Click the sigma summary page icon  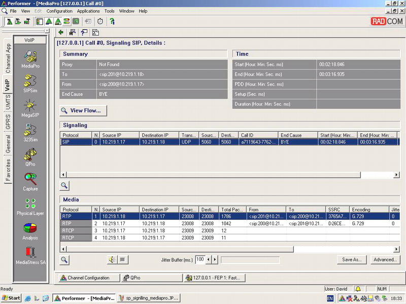(95, 32)
